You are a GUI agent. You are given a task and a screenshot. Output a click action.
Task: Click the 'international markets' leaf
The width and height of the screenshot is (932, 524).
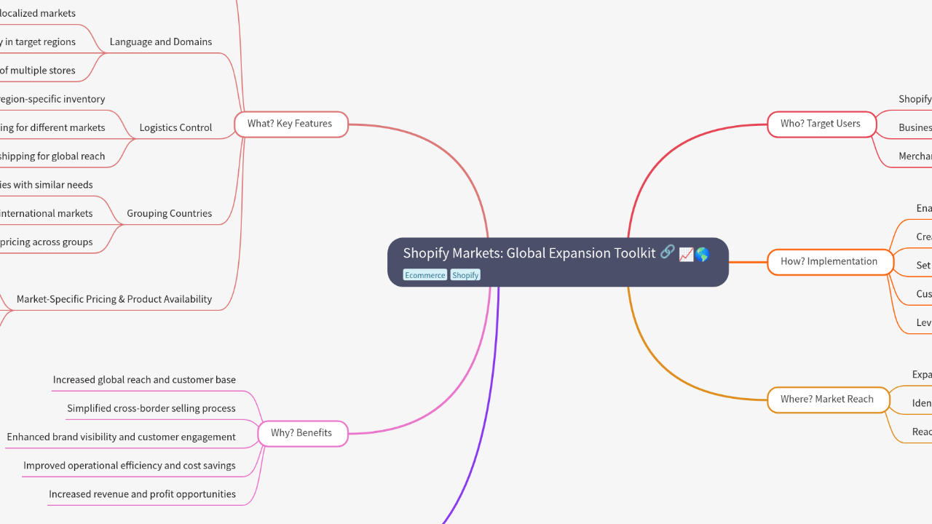click(47, 213)
